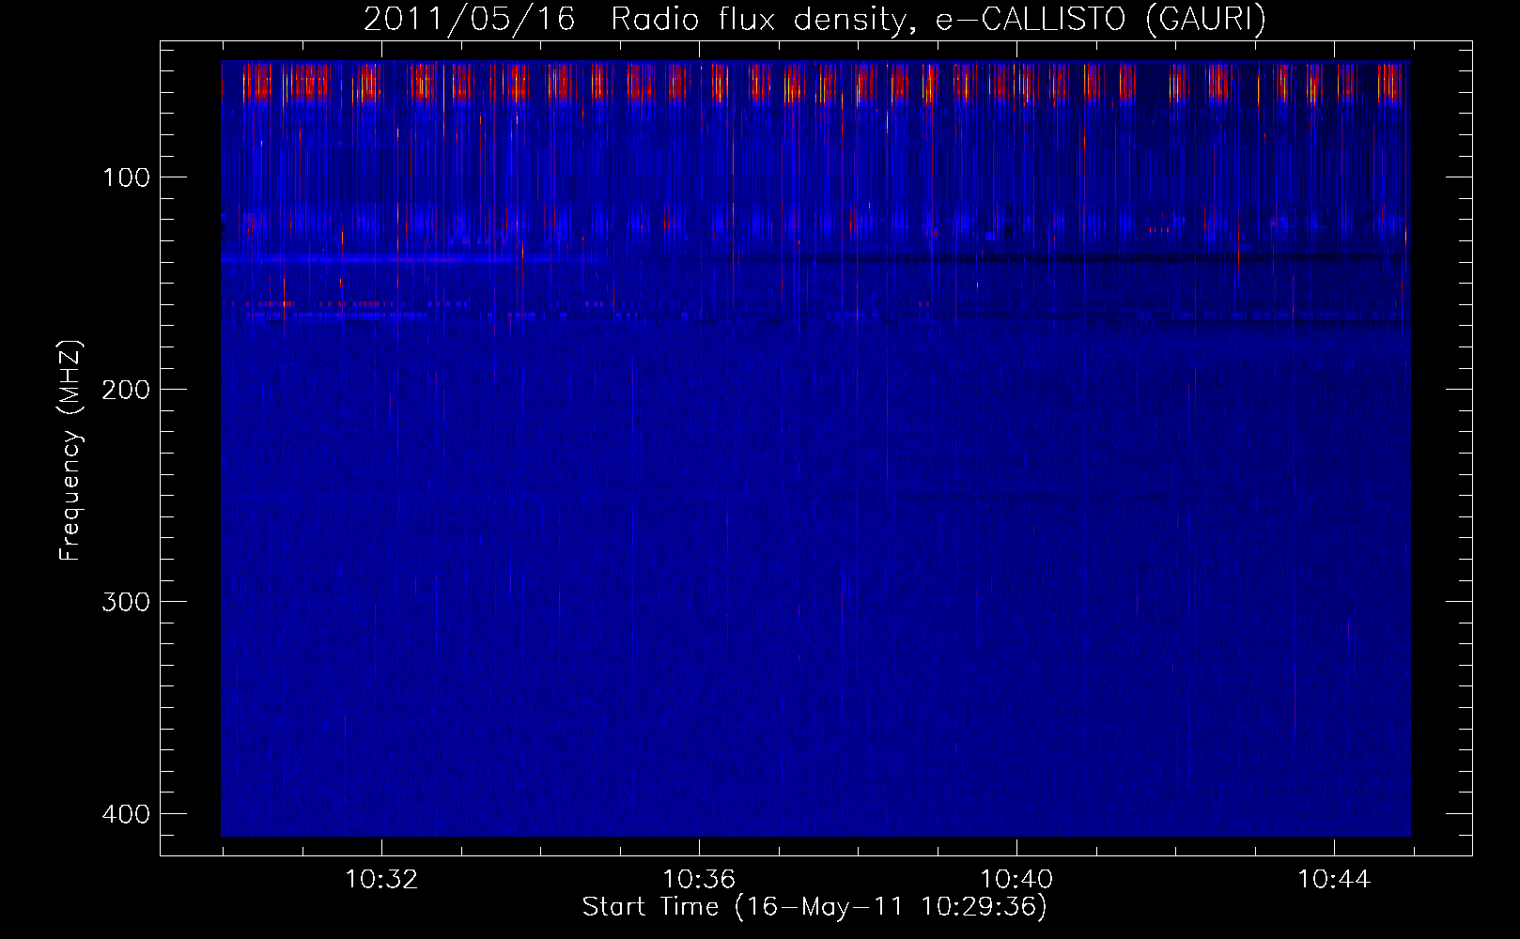Click the '10:36' time tick label
1520x939 pixels.
pyautogui.click(x=699, y=880)
